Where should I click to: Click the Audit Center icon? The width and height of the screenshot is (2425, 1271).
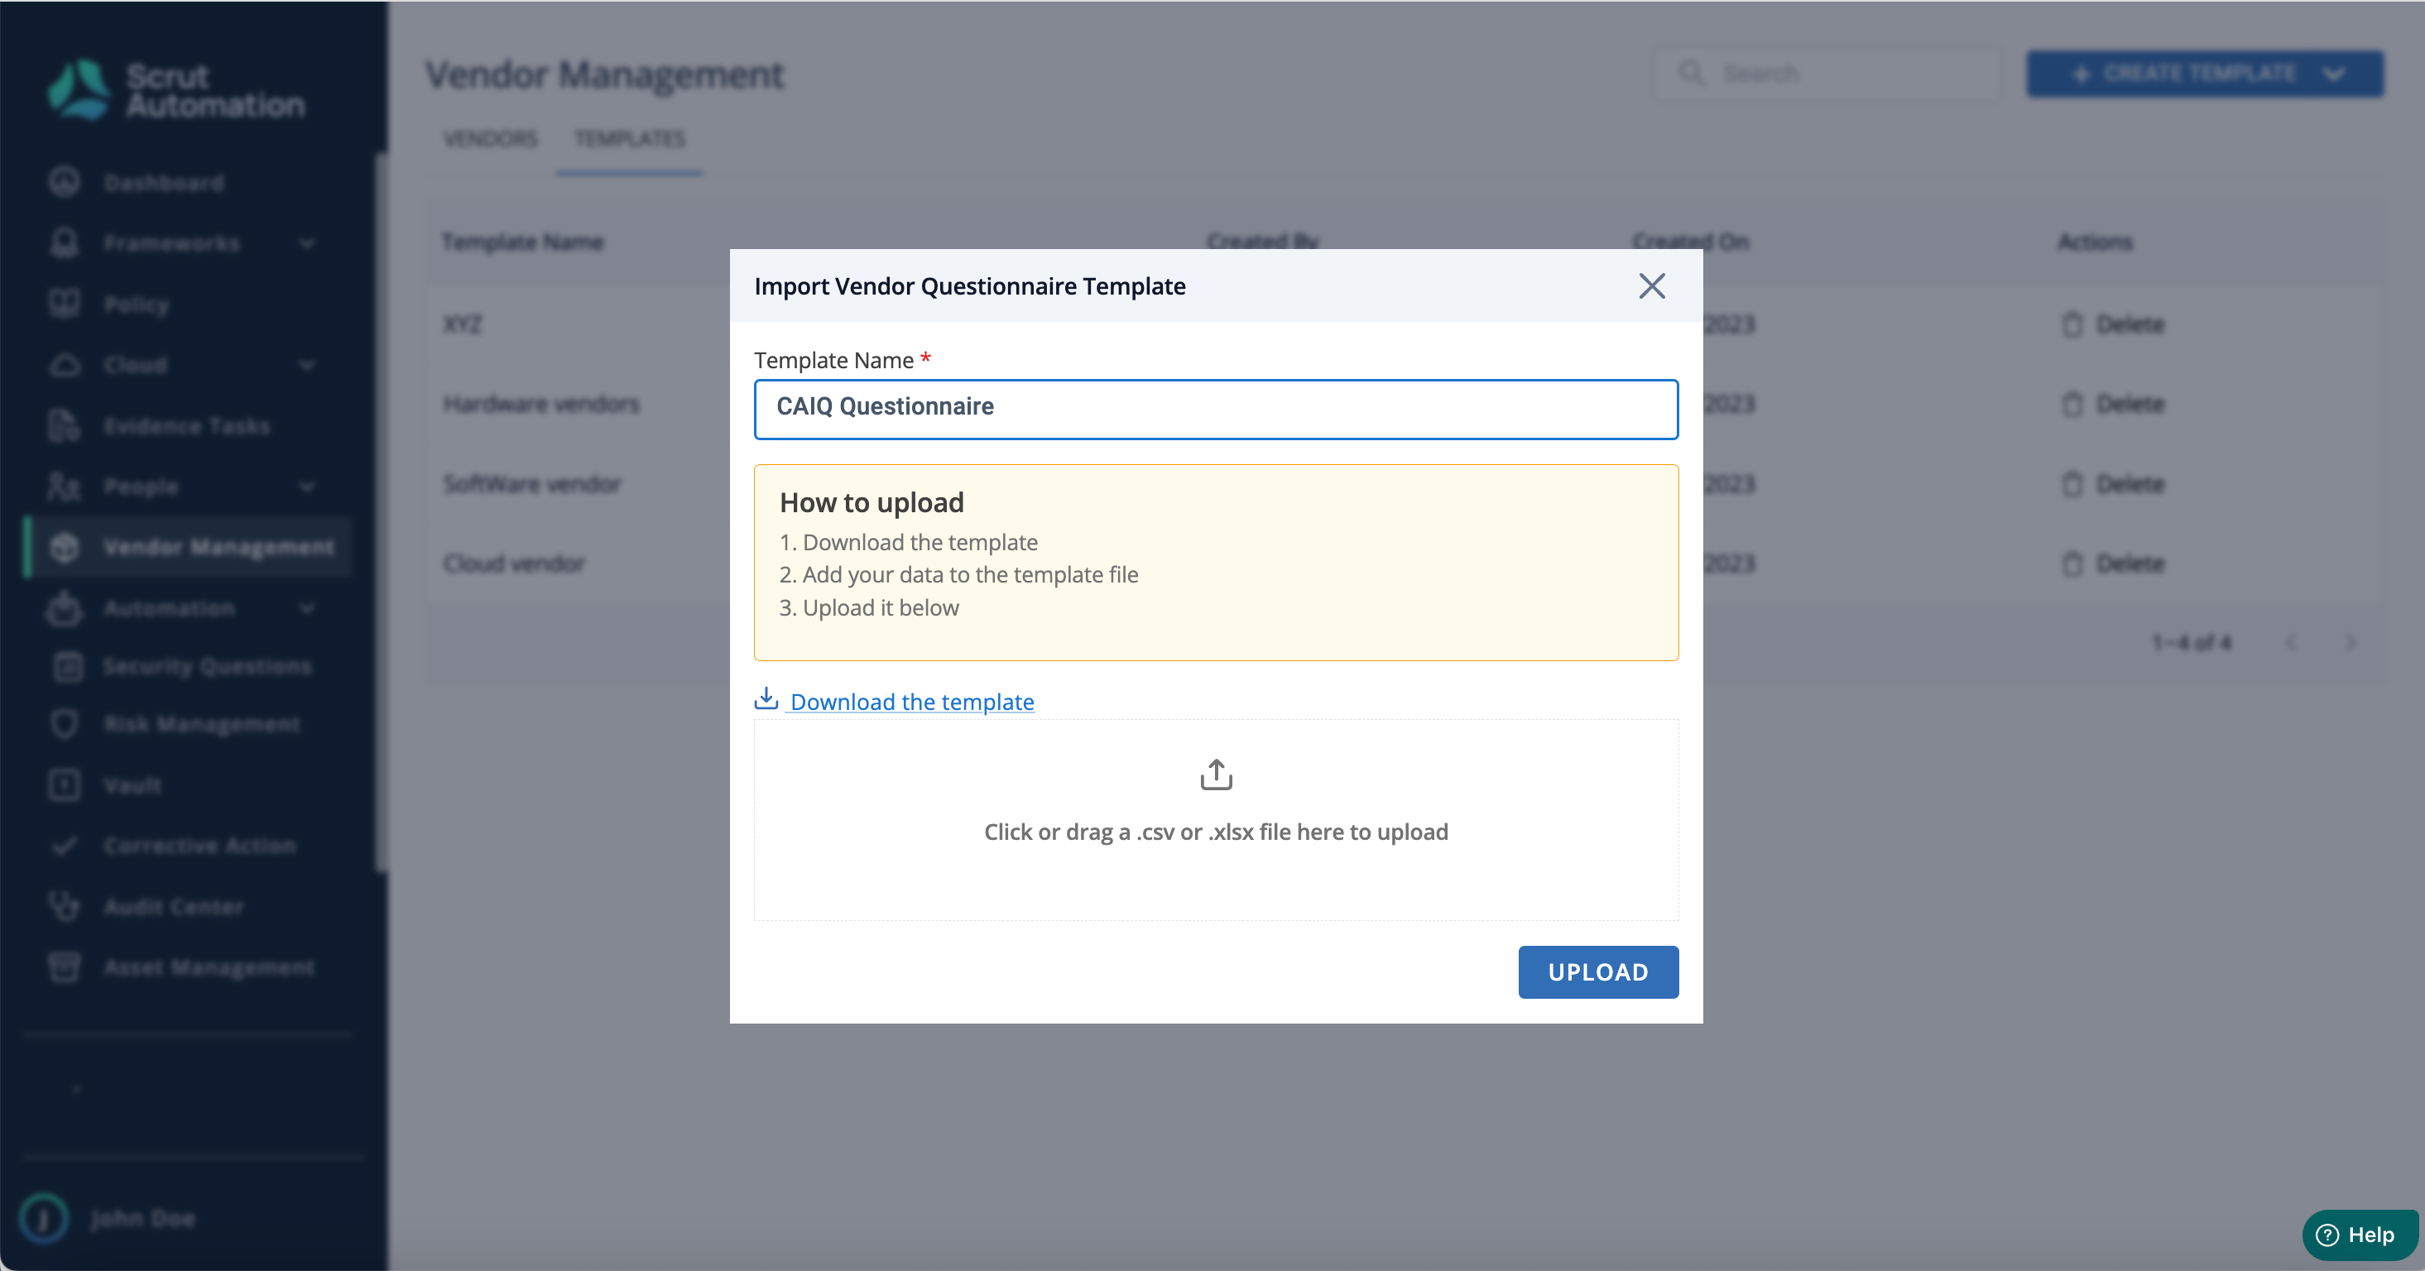point(64,906)
